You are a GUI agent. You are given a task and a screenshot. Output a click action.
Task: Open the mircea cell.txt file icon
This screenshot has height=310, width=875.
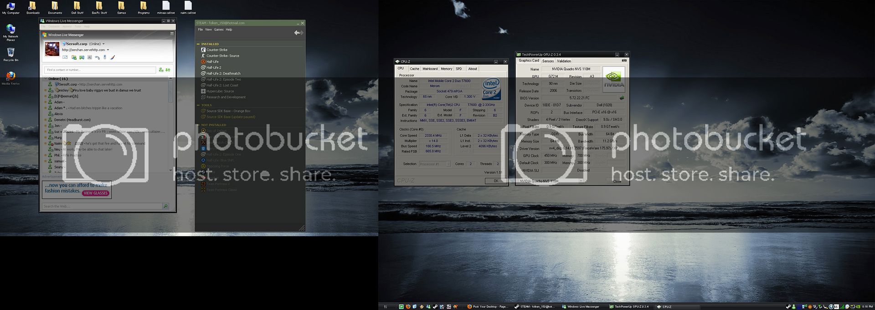tap(166, 7)
